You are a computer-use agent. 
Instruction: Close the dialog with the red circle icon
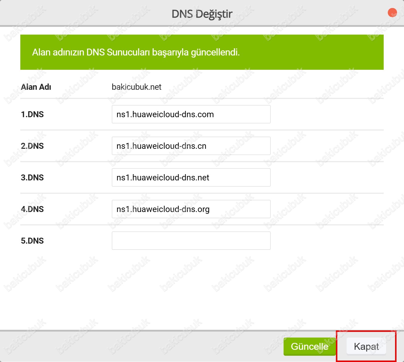pyautogui.click(x=392, y=13)
